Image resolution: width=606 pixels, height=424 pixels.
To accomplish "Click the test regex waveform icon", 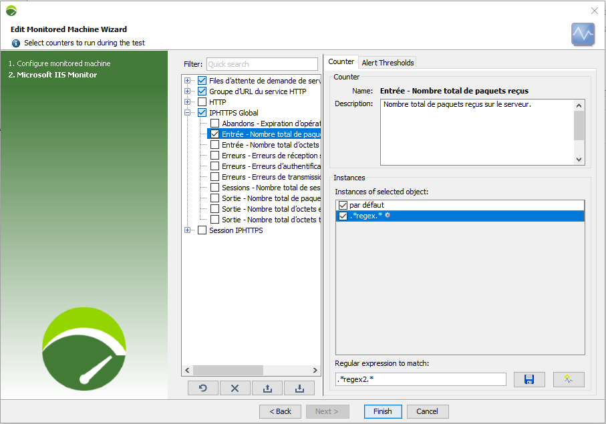I will (x=569, y=379).
